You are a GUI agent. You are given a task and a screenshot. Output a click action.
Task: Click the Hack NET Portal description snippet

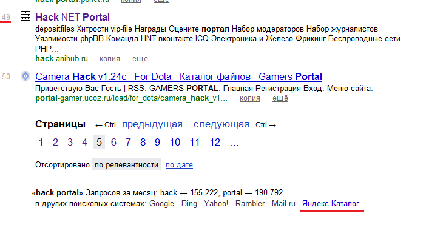click(218, 39)
